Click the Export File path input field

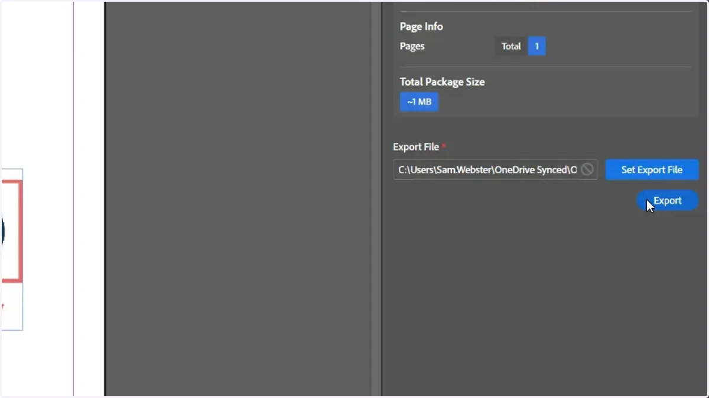495,170
